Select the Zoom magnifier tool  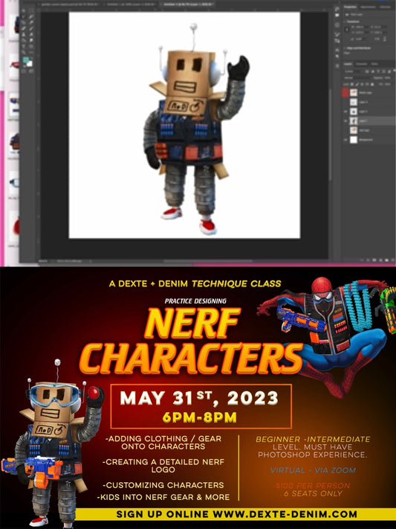pos(23,52)
